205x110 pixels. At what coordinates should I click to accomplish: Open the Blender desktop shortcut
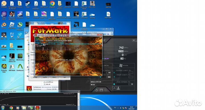[4, 25]
